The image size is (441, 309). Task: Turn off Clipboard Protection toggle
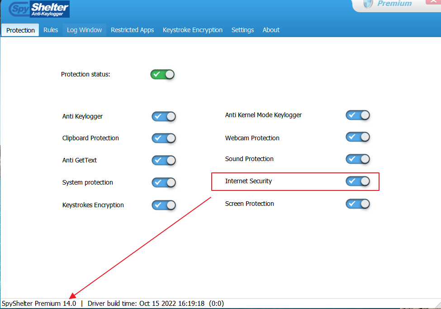(x=164, y=138)
